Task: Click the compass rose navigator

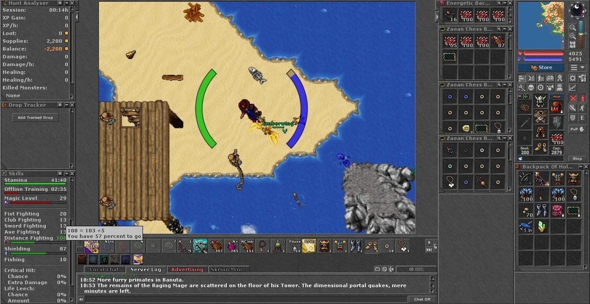Action: tap(577, 9)
